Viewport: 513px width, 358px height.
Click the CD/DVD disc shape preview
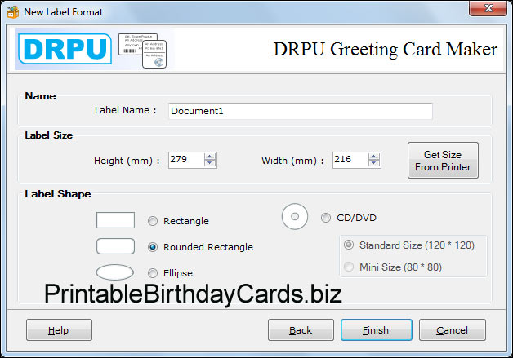(x=294, y=217)
